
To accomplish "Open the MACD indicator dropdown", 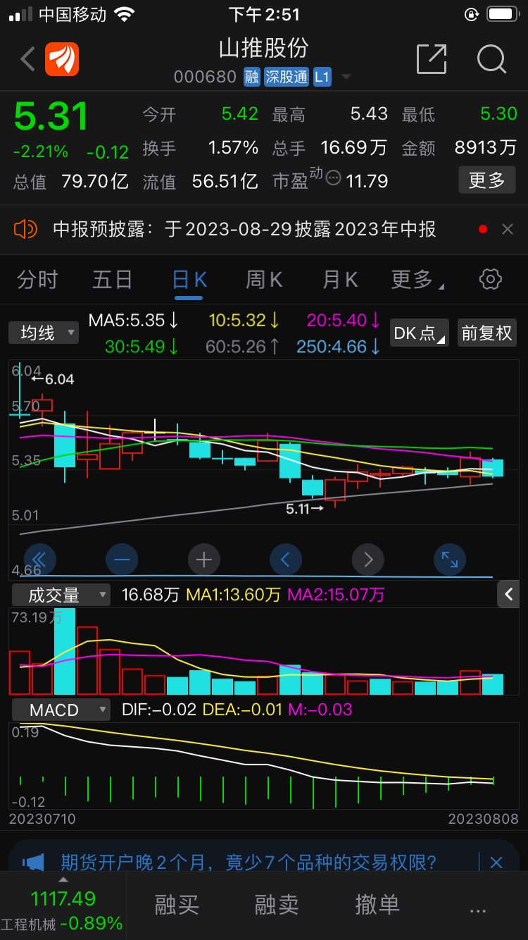I will point(61,710).
